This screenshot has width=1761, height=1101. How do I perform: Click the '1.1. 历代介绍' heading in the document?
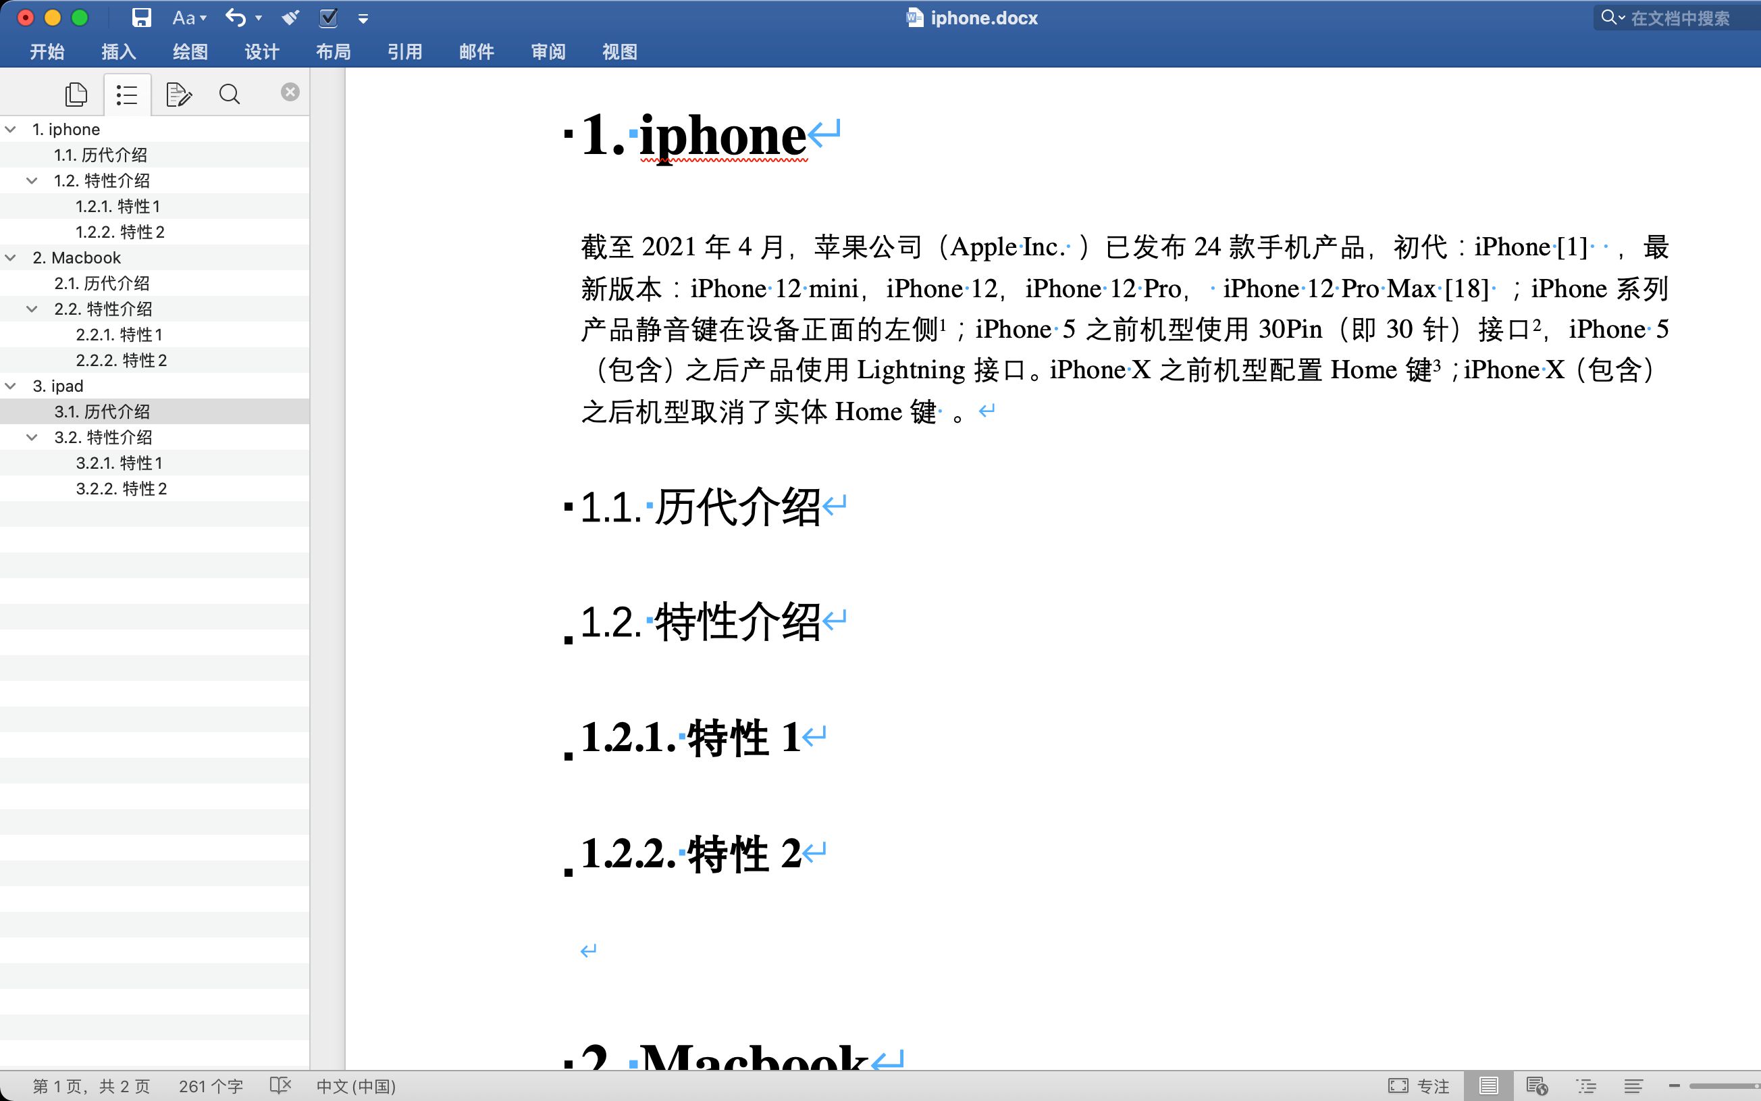(701, 506)
